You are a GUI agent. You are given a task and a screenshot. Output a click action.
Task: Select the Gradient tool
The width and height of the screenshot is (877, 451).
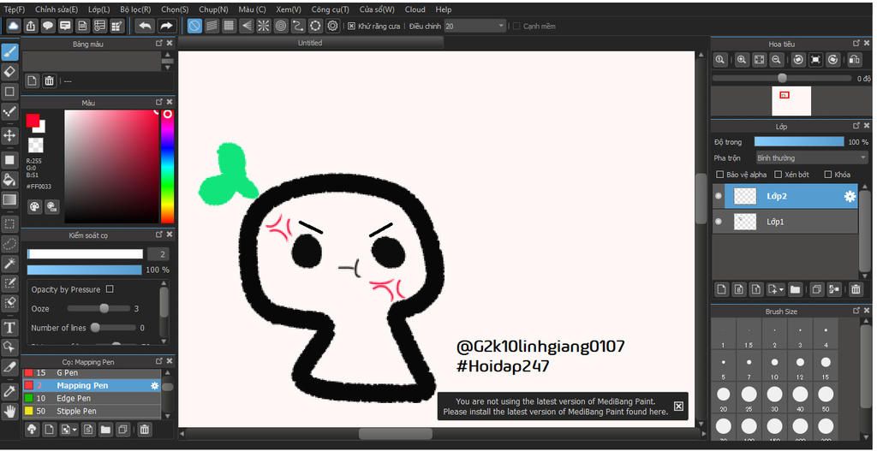pos(9,199)
